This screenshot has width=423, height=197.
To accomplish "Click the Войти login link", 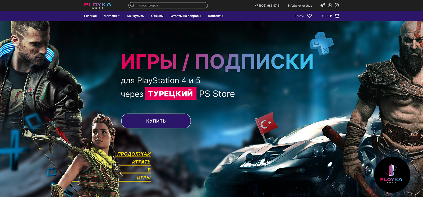I will tap(299, 16).
